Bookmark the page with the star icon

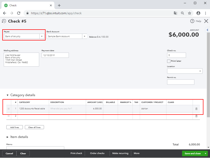(189, 13)
